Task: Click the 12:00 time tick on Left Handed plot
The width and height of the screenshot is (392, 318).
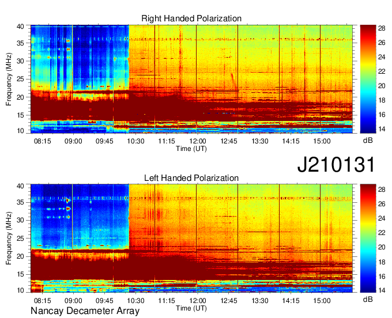Action: click(x=198, y=301)
